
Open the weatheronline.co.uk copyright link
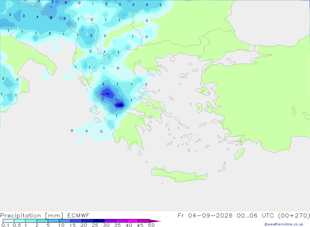[284, 224]
